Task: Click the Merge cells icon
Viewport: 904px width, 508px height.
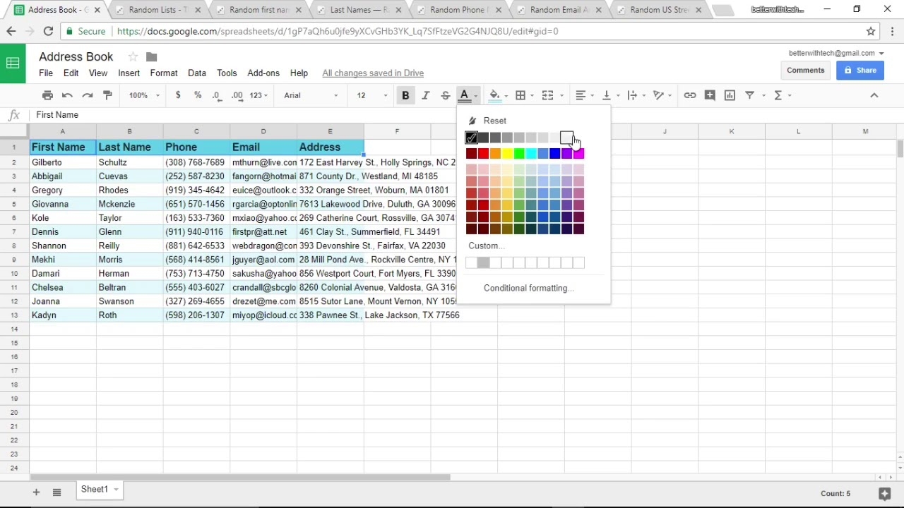Action: point(547,95)
